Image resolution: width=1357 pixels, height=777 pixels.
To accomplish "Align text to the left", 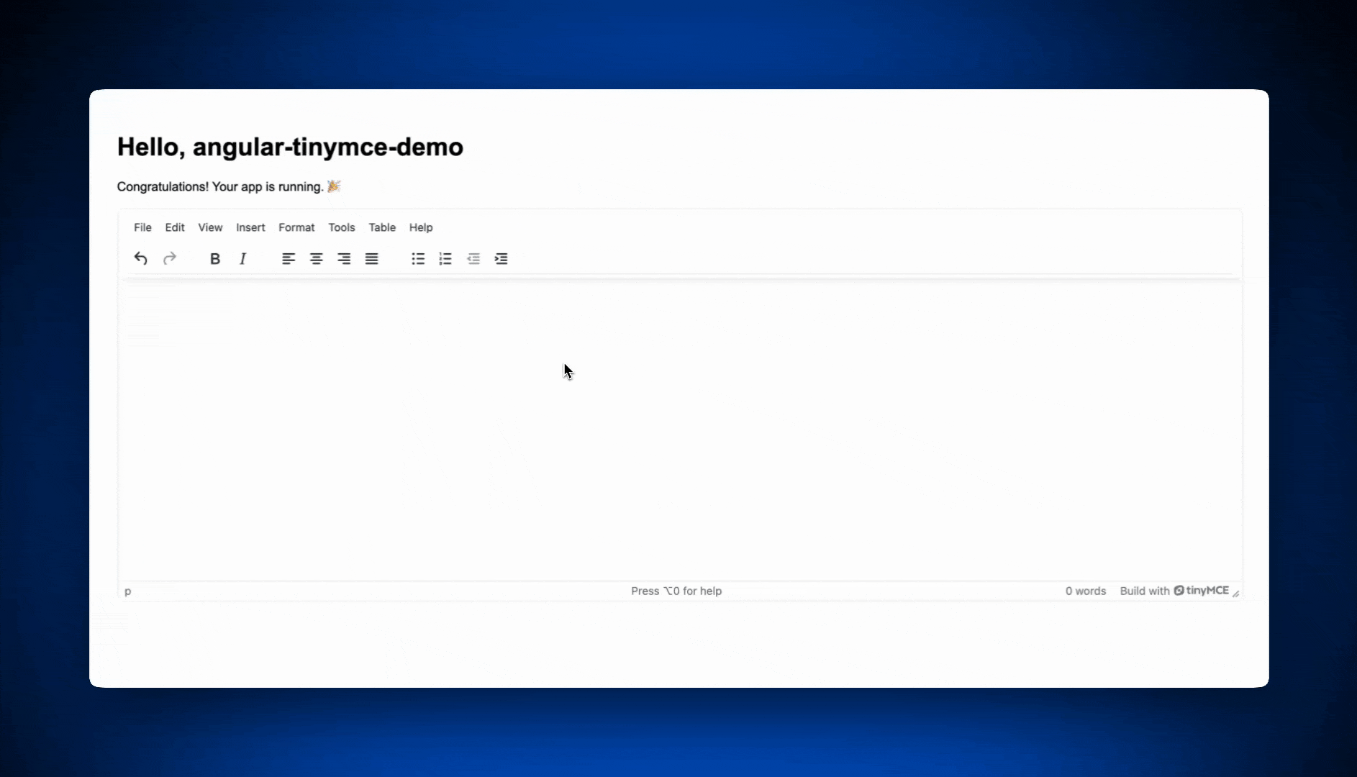I will click(x=289, y=258).
